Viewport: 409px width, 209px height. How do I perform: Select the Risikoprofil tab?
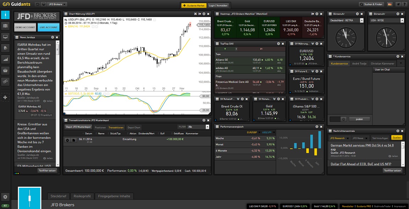pos(82,196)
